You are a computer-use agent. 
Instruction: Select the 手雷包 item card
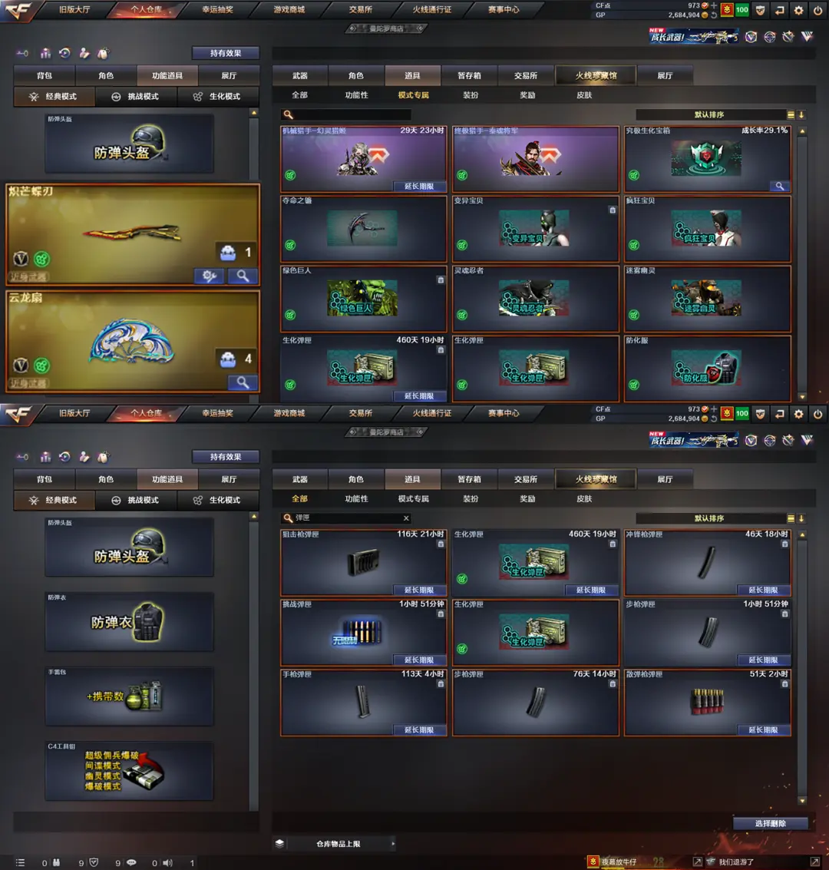click(x=129, y=696)
